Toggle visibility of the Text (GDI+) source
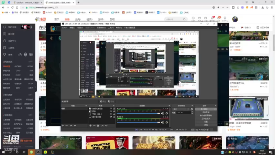The height and width of the screenshot is (155, 275). (x=111, y=114)
